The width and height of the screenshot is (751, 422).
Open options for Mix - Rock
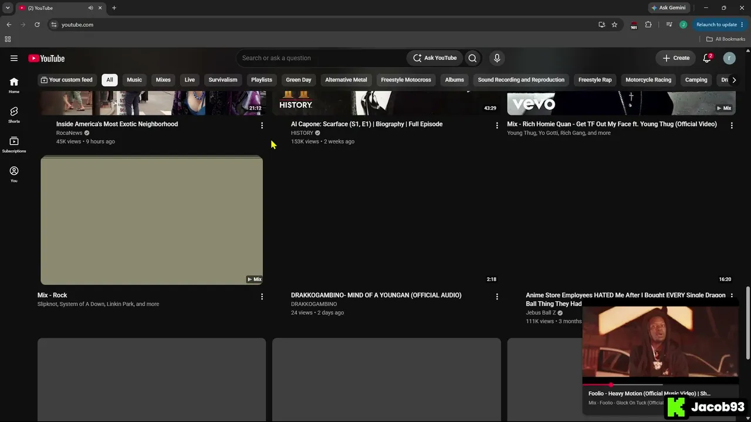[x=262, y=297]
